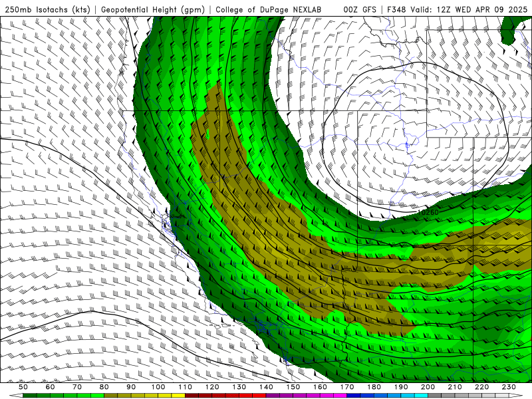This screenshot has width=532, height=399.
Task: Click the "250mb Isotachs (kts)" title text
Action: click(x=48, y=9)
